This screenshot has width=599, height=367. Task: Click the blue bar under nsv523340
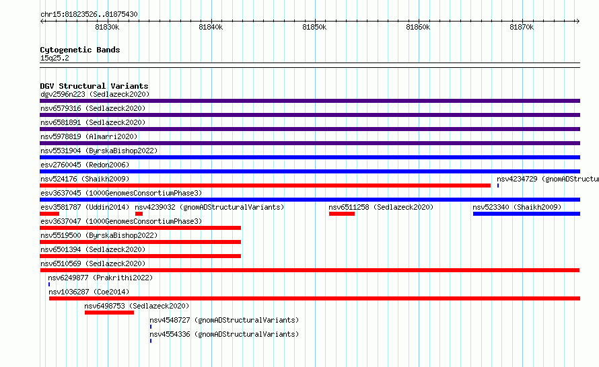(526, 214)
